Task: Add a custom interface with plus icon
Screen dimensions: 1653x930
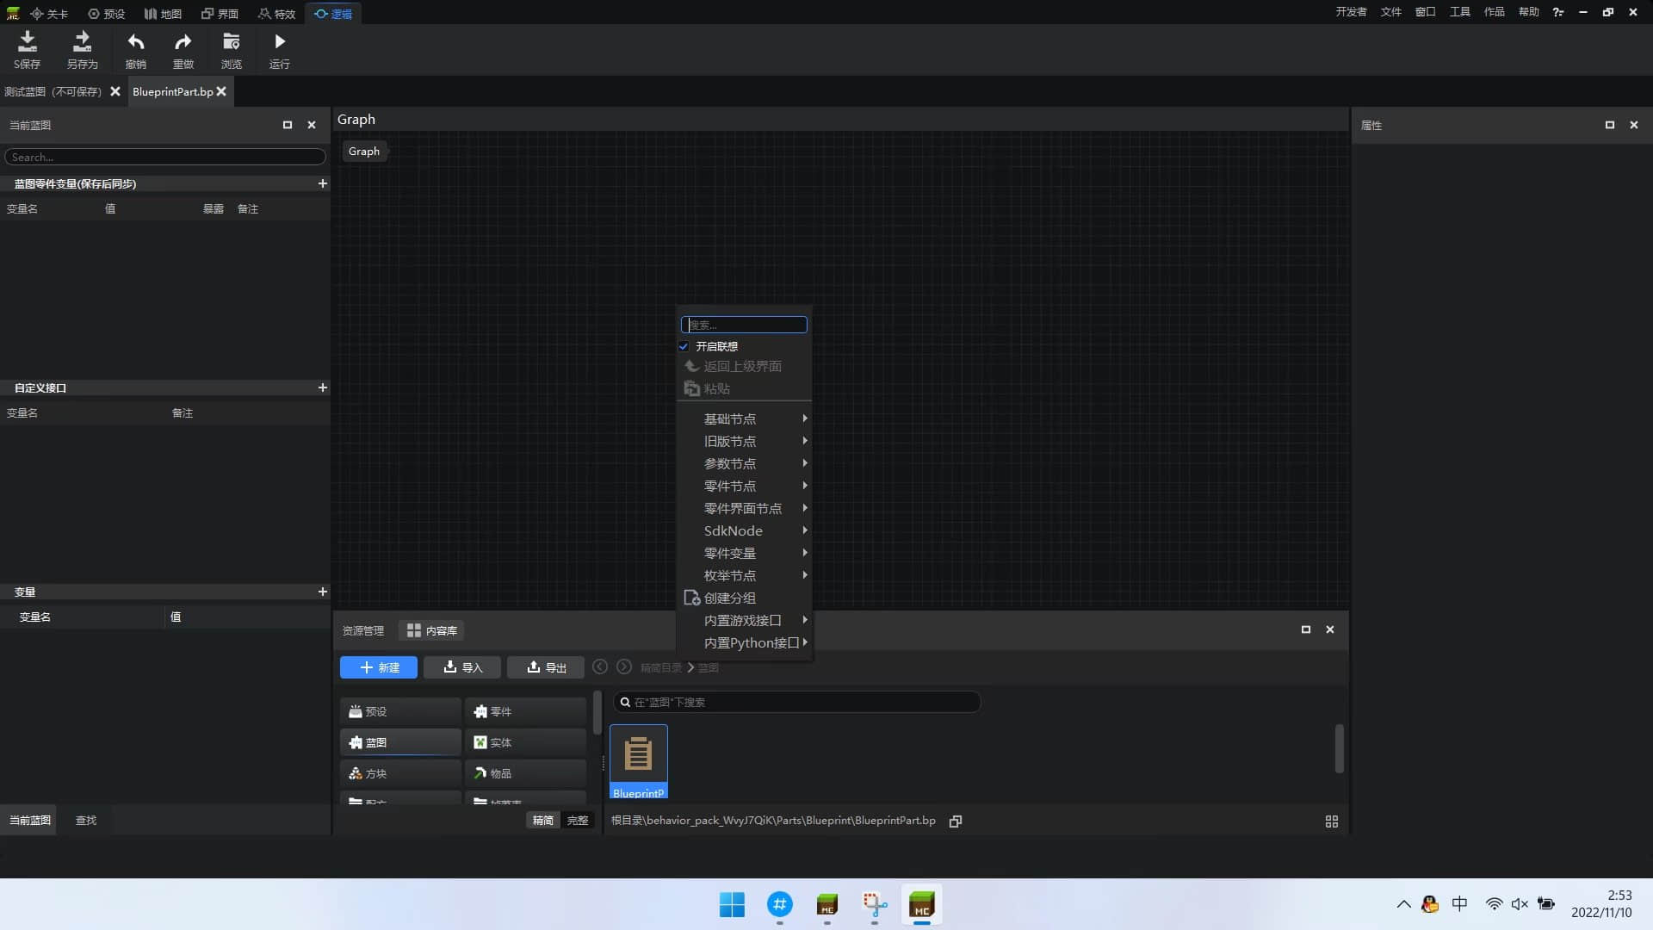Action: [x=323, y=387]
